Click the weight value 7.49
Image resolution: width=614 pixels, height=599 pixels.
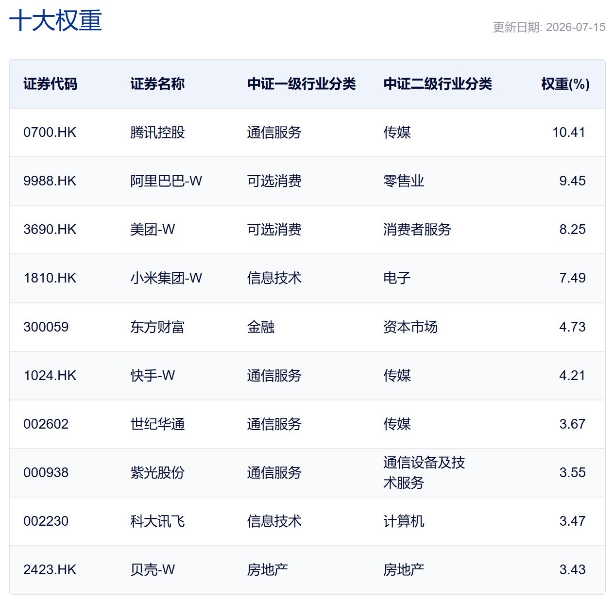click(572, 278)
